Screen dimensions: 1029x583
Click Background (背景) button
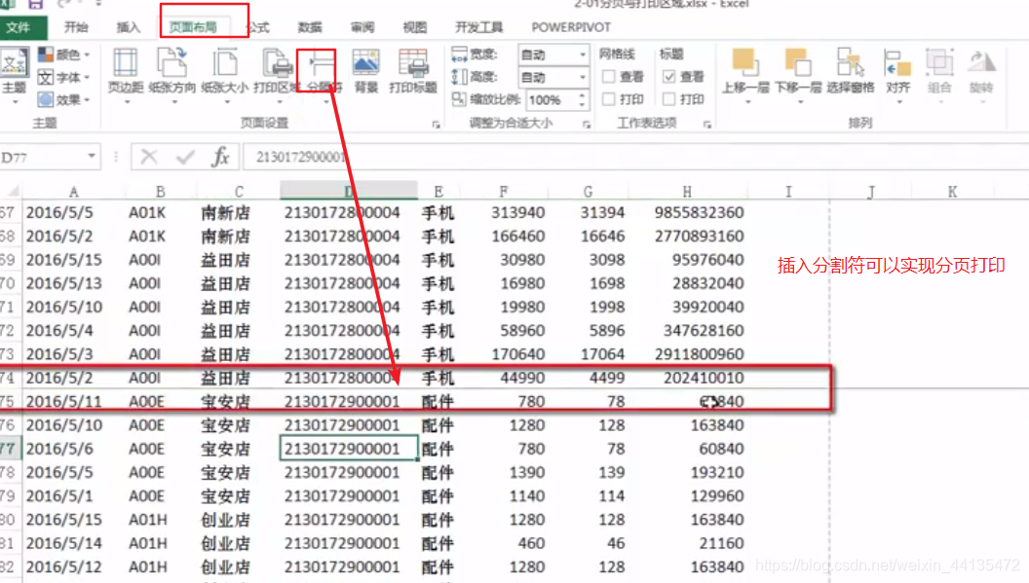366,71
